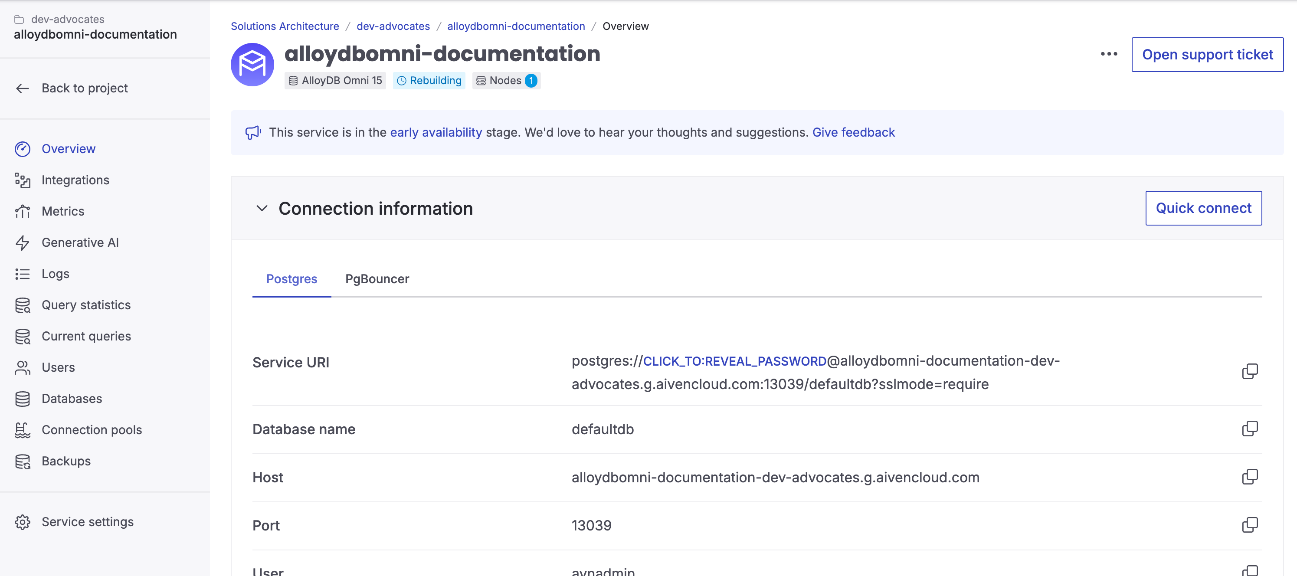Click the dev-advocates breadcrumb link
Viewport: 1297px width, 576px height.
click(393, 26)
